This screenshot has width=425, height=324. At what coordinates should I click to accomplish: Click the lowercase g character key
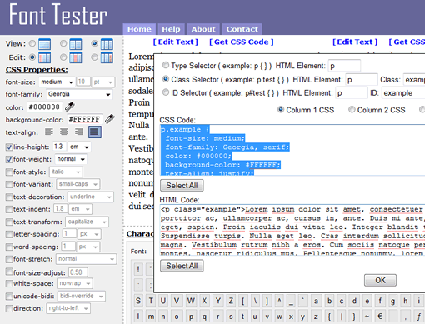tap(392, 301)
